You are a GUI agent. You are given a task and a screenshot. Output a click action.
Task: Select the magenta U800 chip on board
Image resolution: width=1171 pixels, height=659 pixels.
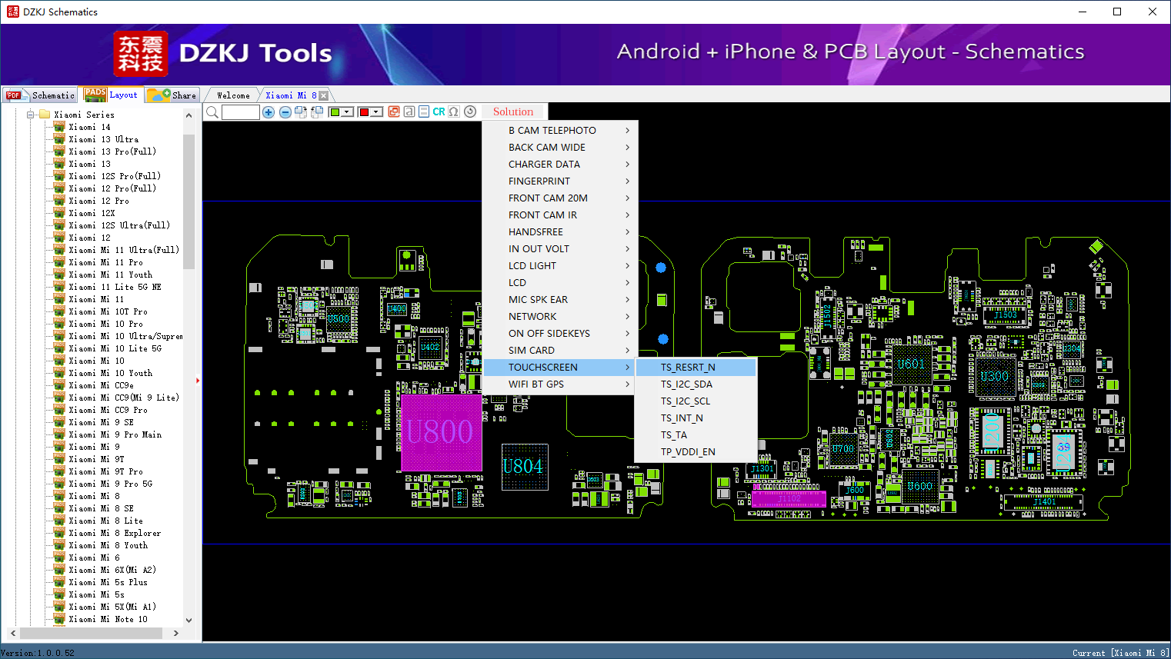(x=441, y=432)
